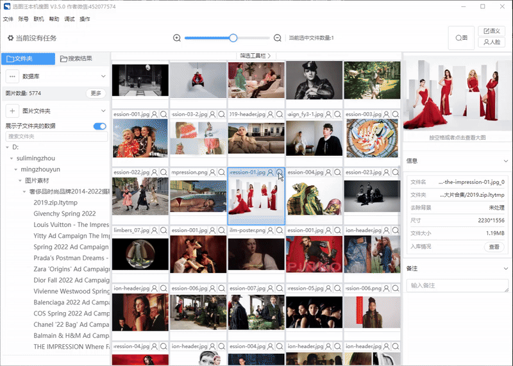The height and width of the screenshot is (366, 513).
Task: Click the 人脸 face search button
Action: pyautogui.click(x=492, y=42)
